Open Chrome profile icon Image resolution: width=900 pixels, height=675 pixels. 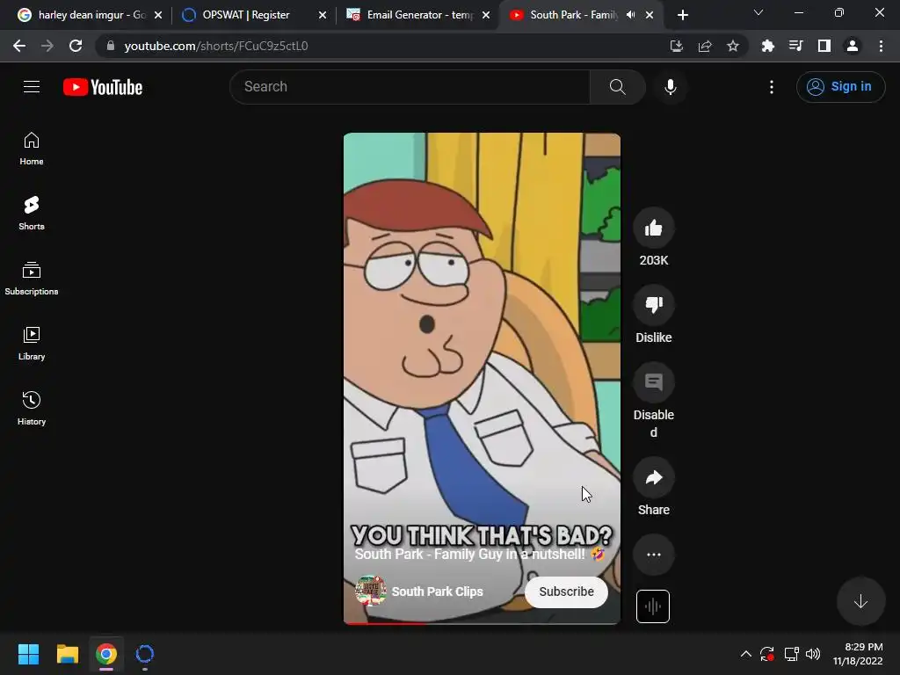(x=853, y=46)
